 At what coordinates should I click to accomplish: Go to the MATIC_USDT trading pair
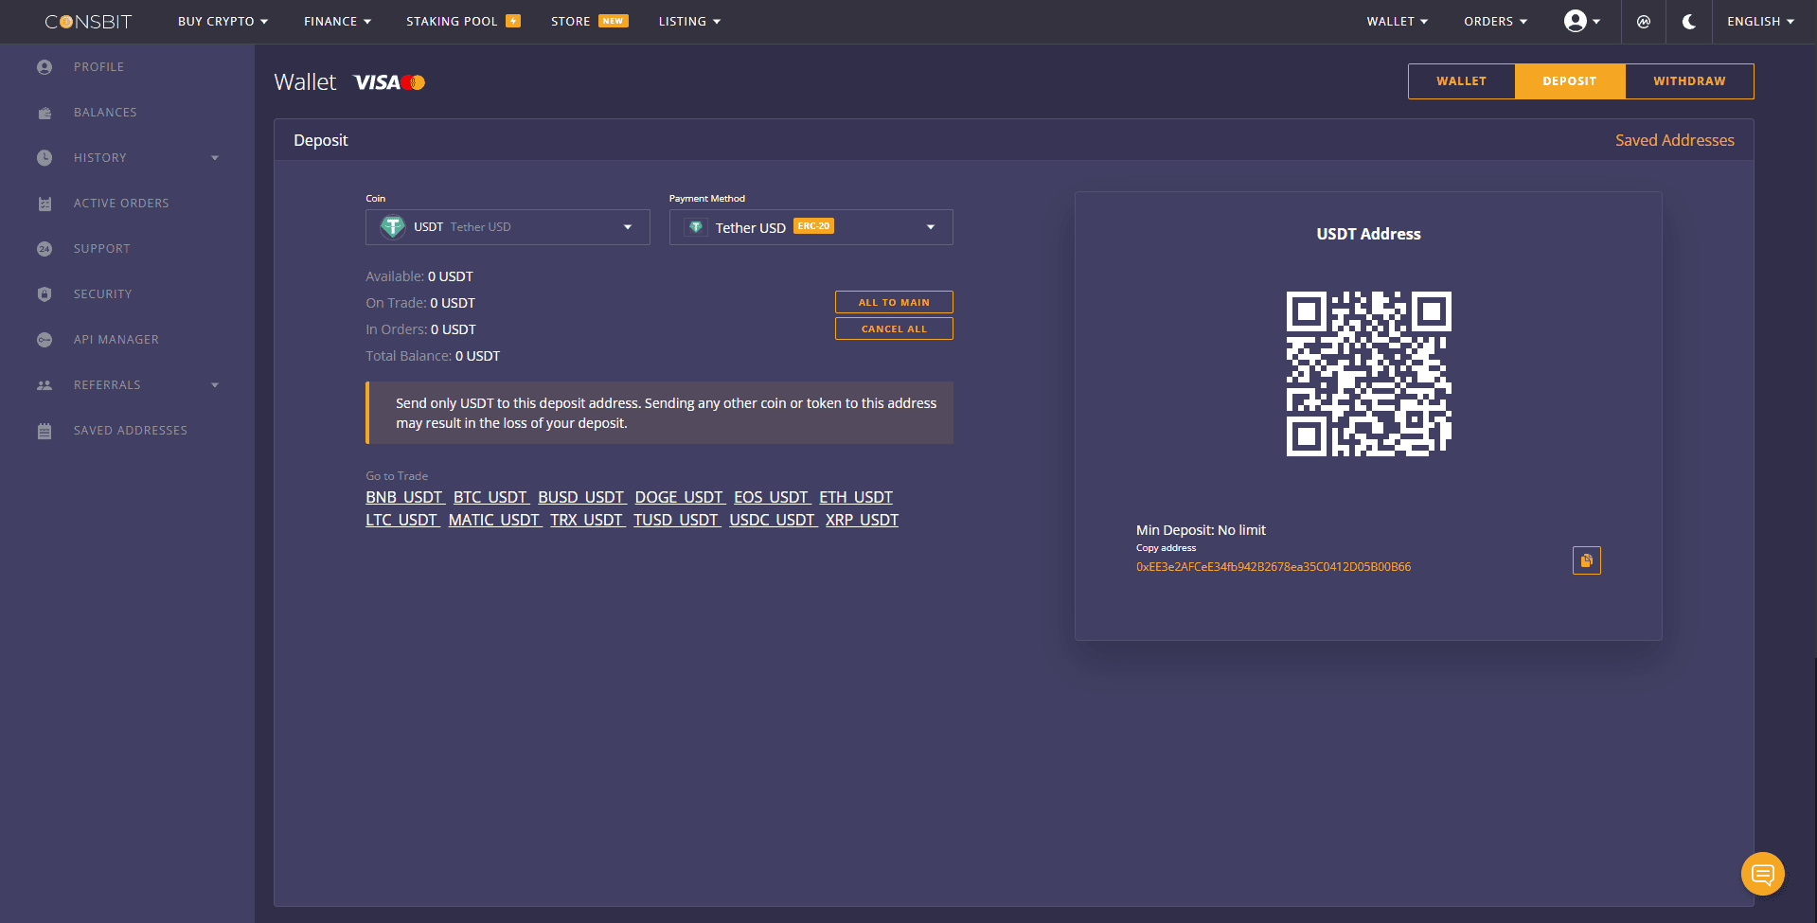[x=494, y=520]
